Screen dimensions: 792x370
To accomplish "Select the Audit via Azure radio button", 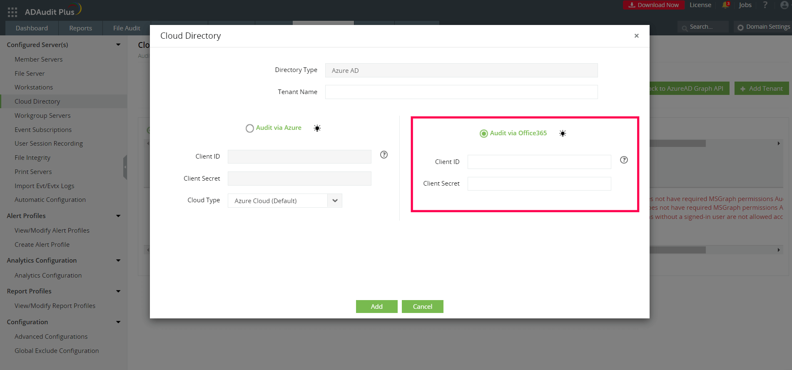I will point(250,128).
